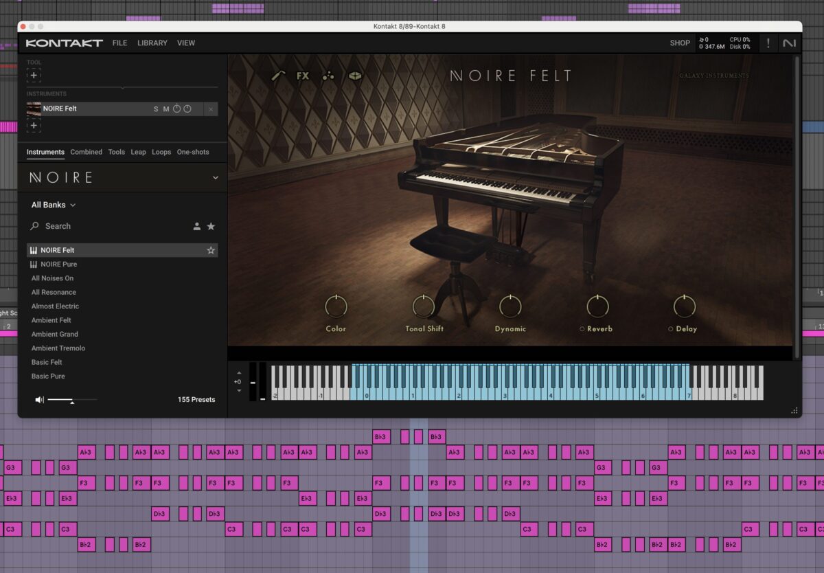Add a tool with the plus under TOOL
The width and height of the screenshot is (824, 573).
point(34,76)
